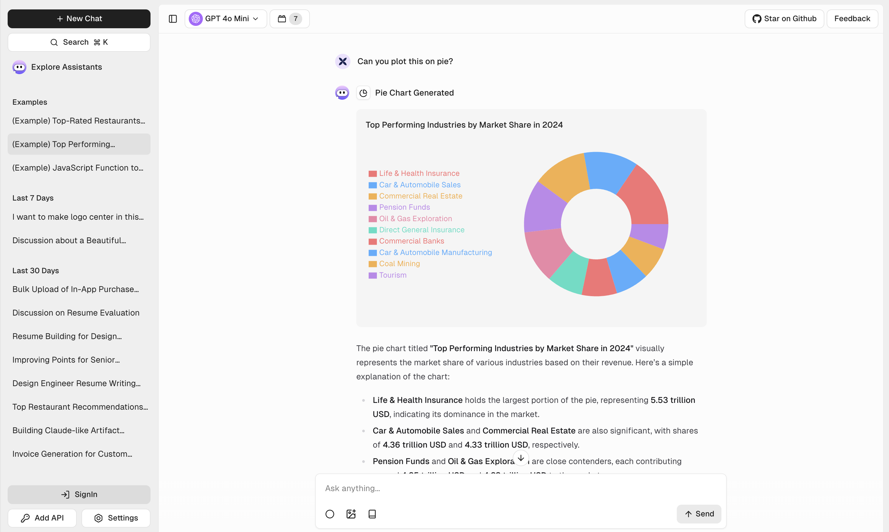The height and width of the screenshot is (532, 889).
Task: Click the image upload icon
Action: pyautogui.click(x=351, y=514)
